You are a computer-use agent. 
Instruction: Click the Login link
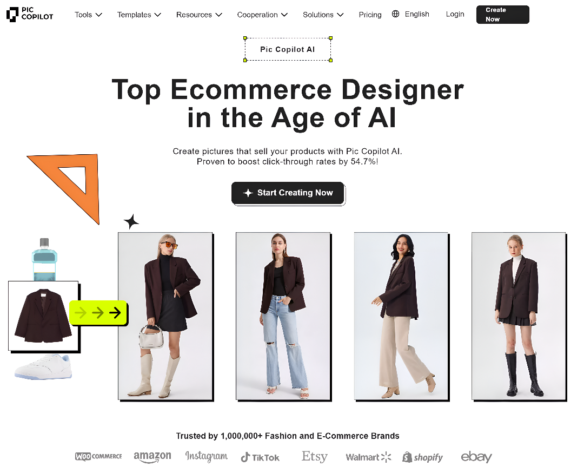point(455,14)
